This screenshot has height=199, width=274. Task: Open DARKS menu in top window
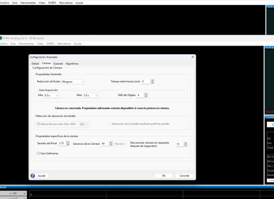point(52,3)
